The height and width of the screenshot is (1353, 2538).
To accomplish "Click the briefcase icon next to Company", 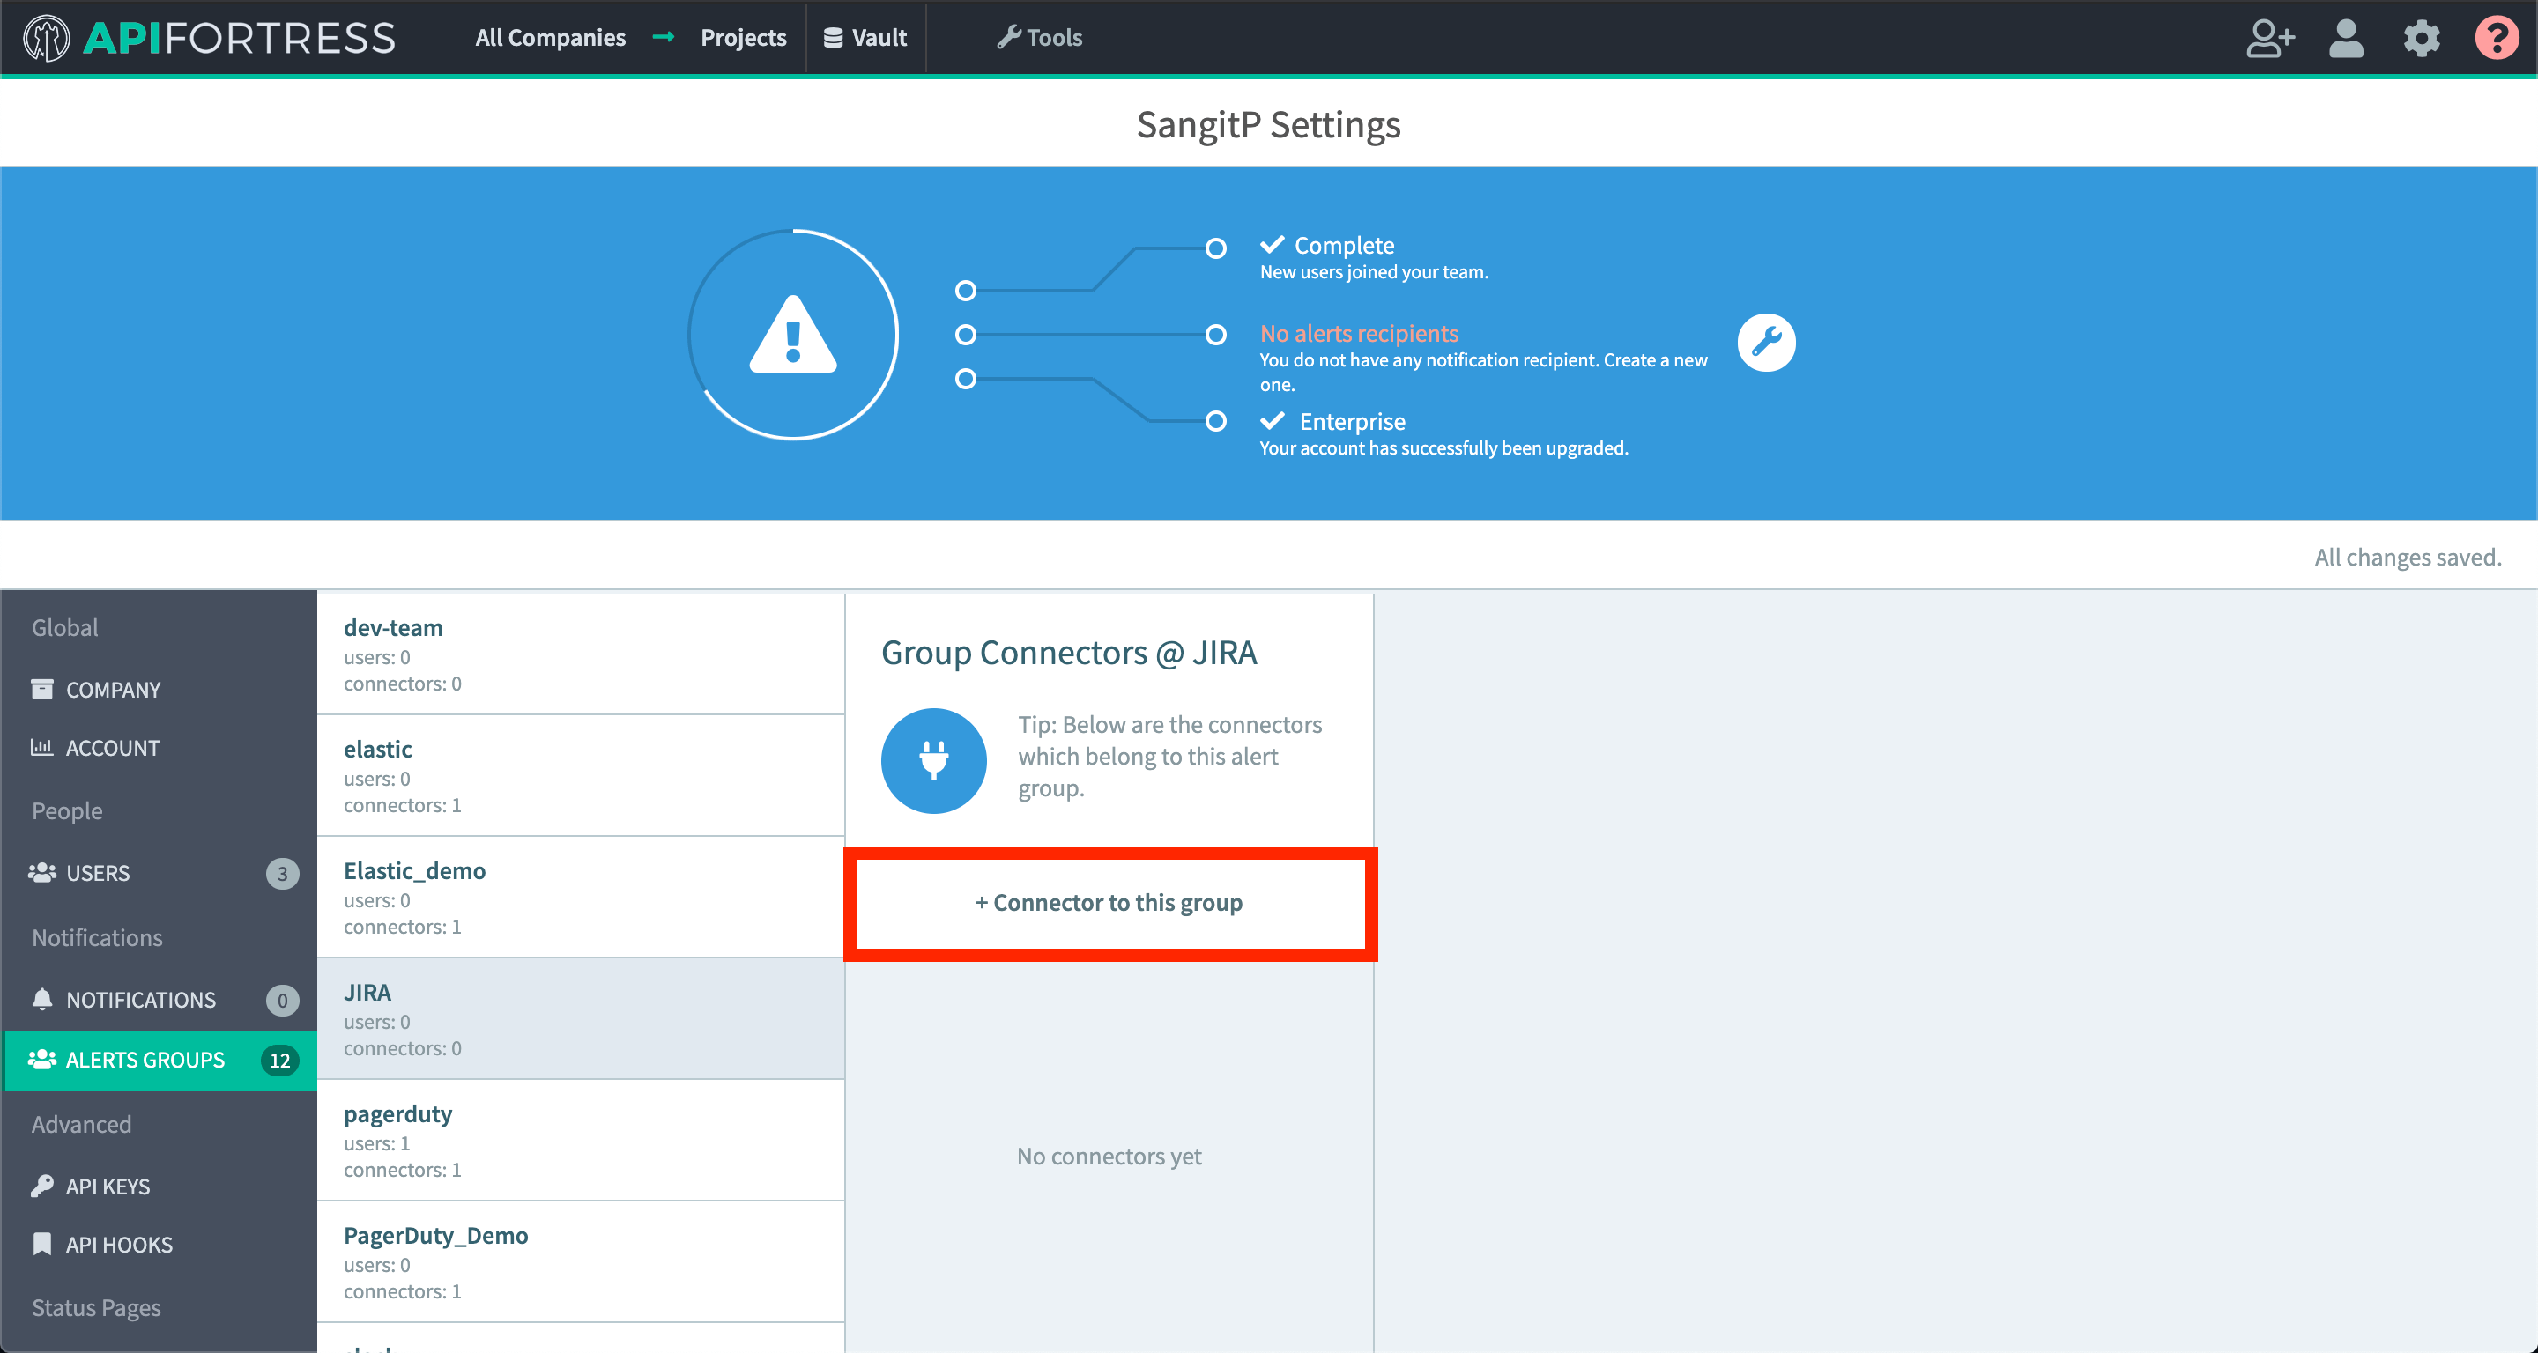I will pos(41,690).
